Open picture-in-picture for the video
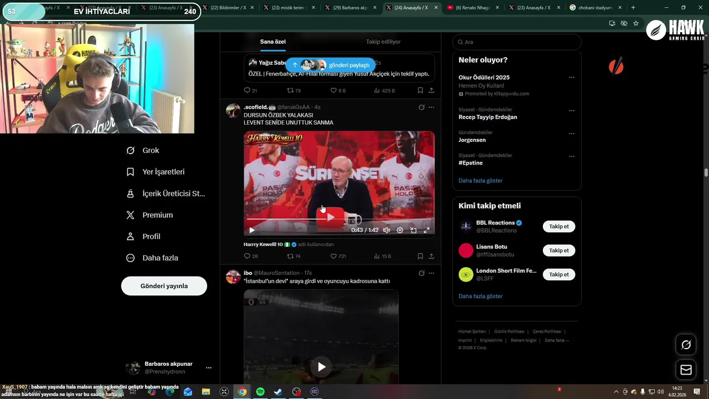The image size is (709, 399). (x=413, y=230)
